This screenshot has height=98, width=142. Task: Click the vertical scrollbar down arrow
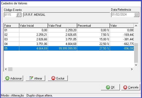coord(136,65)
